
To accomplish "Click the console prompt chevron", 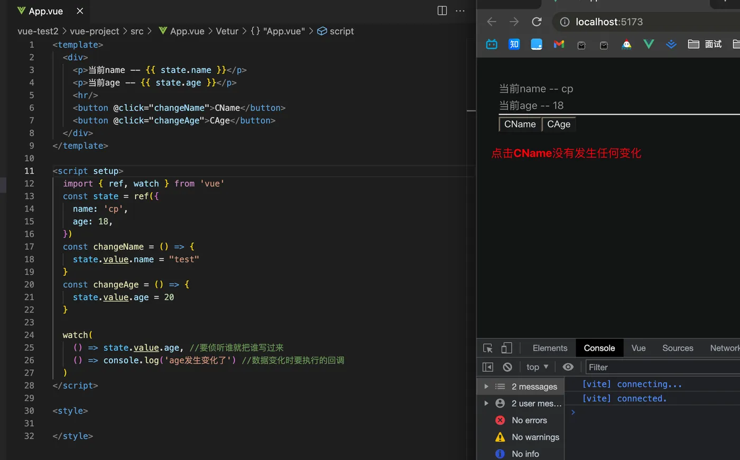I will point(573,412).
